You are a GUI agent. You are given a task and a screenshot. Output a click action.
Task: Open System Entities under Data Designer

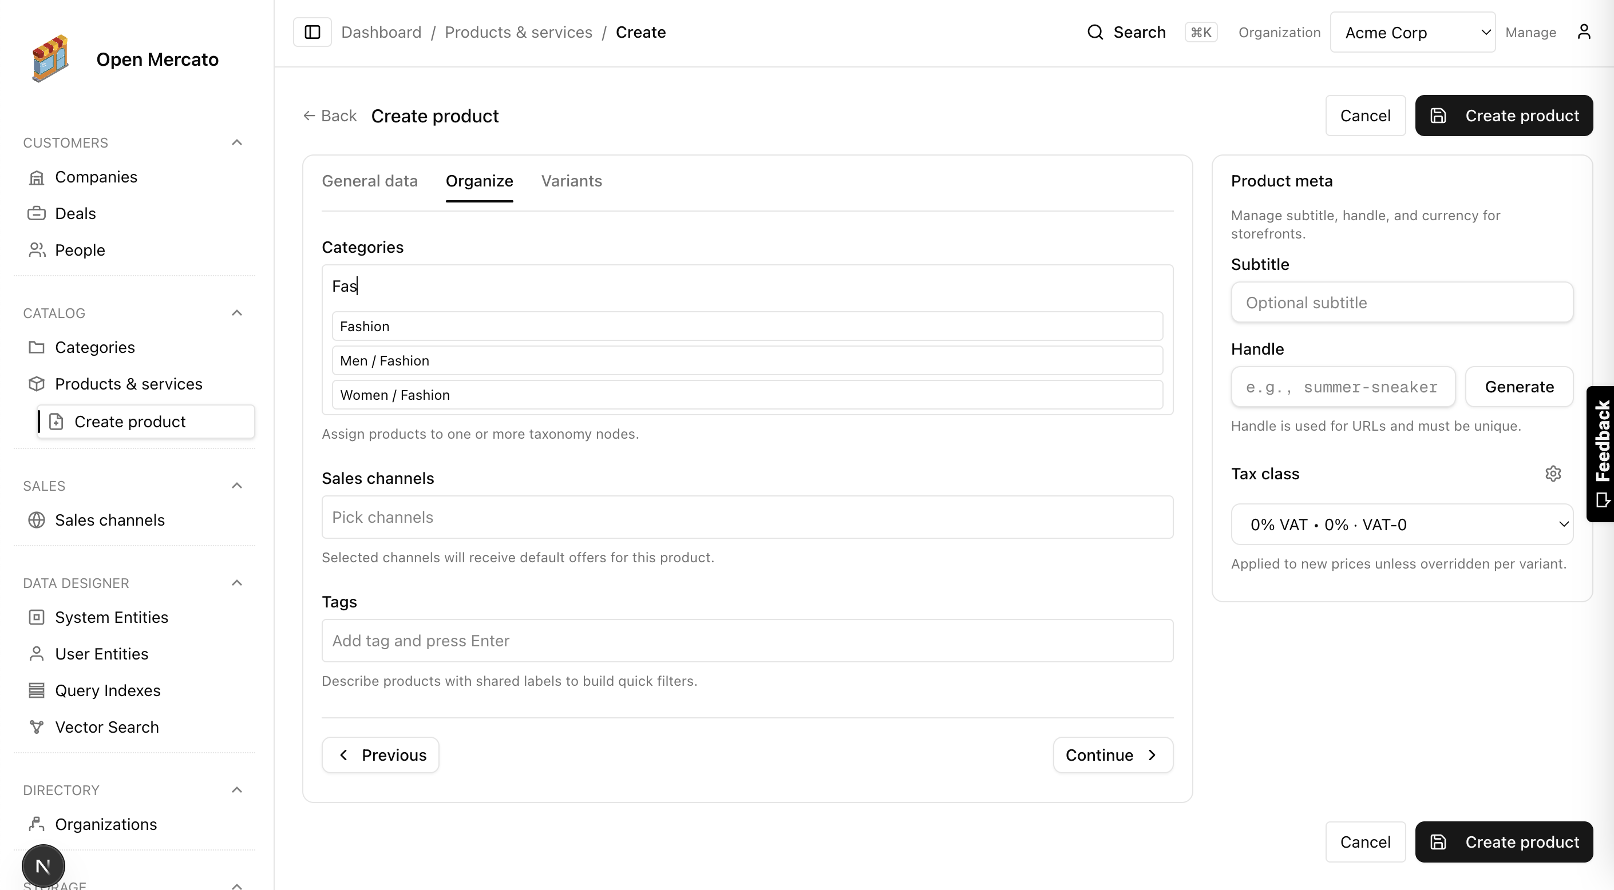tap(112, 617)
